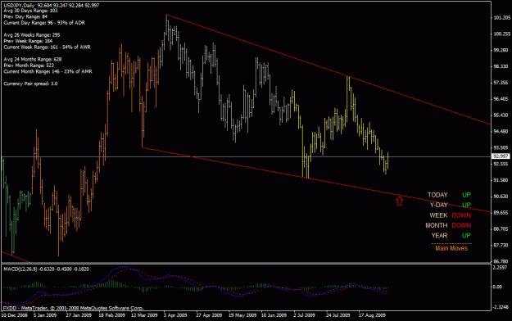Select the '19 May 2009' date label
This screenshot has height=321, width=512.
click(242, 315)
